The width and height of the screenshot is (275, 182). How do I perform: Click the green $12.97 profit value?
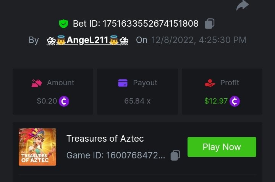click(x=216, y=101)
